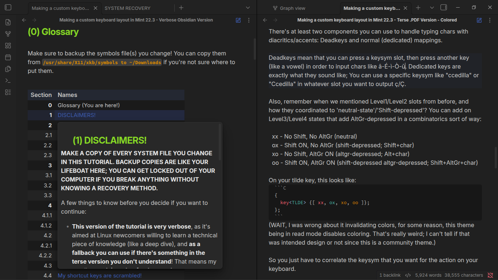Image resolution: width=498 pixels, height=280 pixels.
Task: Close the left pane 'Making a custom keybo...' tab
Action: tap(96, 8)
